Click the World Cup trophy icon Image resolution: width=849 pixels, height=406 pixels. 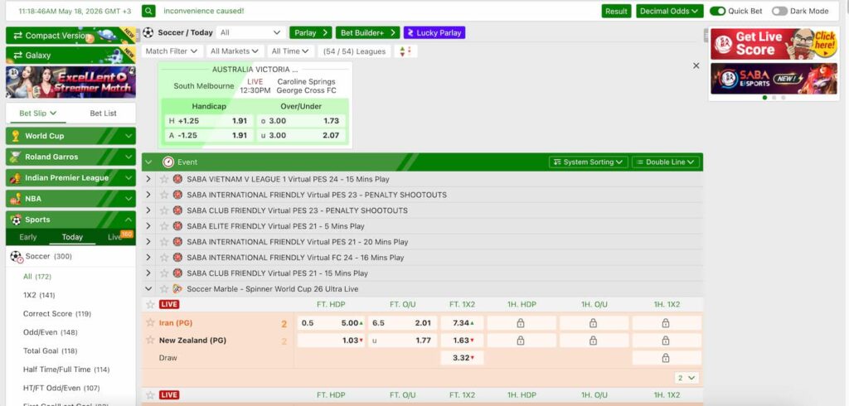(16, 136)
